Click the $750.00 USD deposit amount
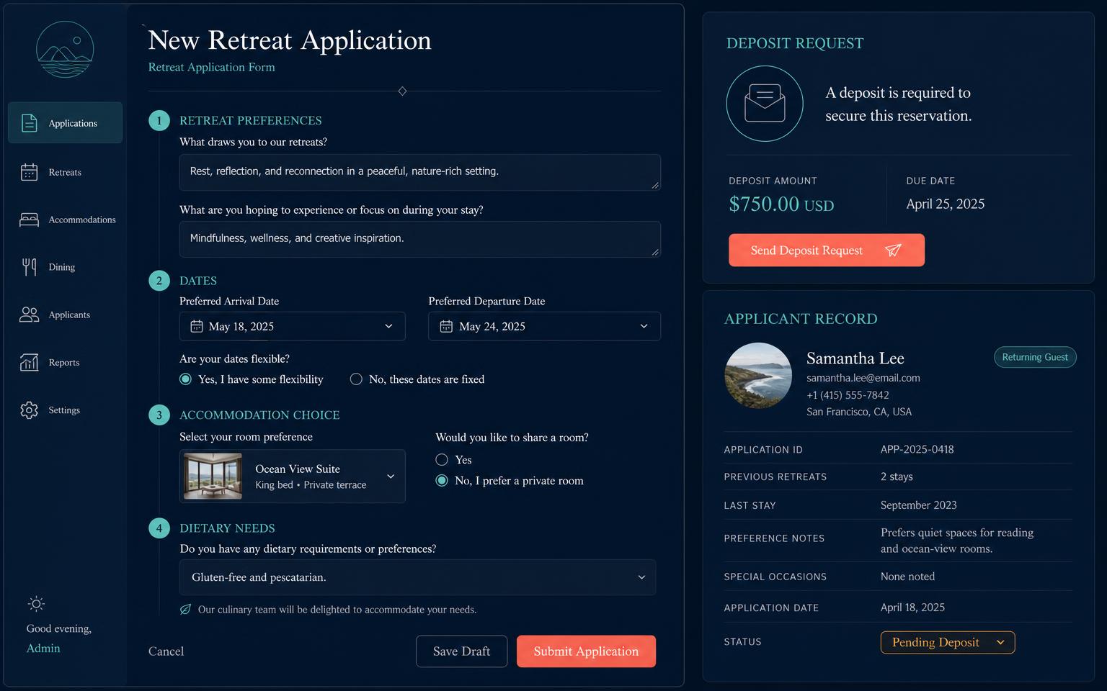 click(x=781, y=204)
